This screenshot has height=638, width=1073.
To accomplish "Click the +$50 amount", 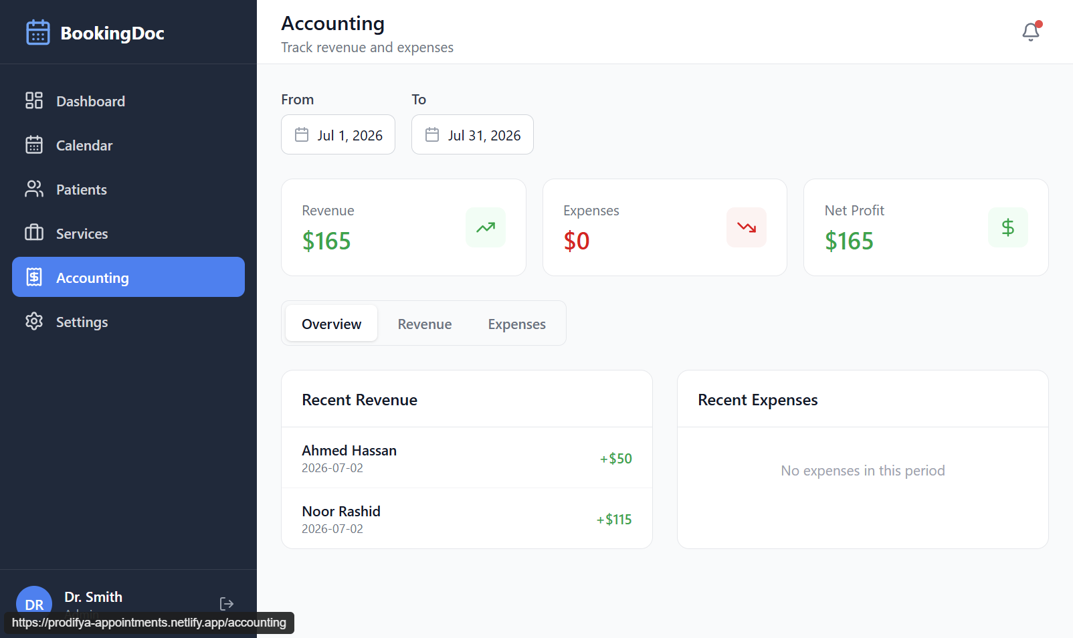I will pos(616,459).
